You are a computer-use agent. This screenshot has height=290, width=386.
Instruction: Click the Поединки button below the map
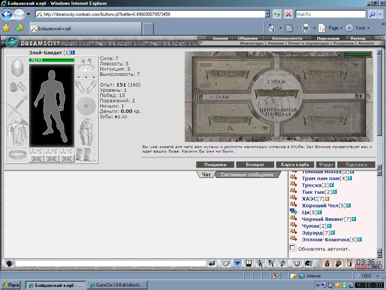[x=215, y=165]
